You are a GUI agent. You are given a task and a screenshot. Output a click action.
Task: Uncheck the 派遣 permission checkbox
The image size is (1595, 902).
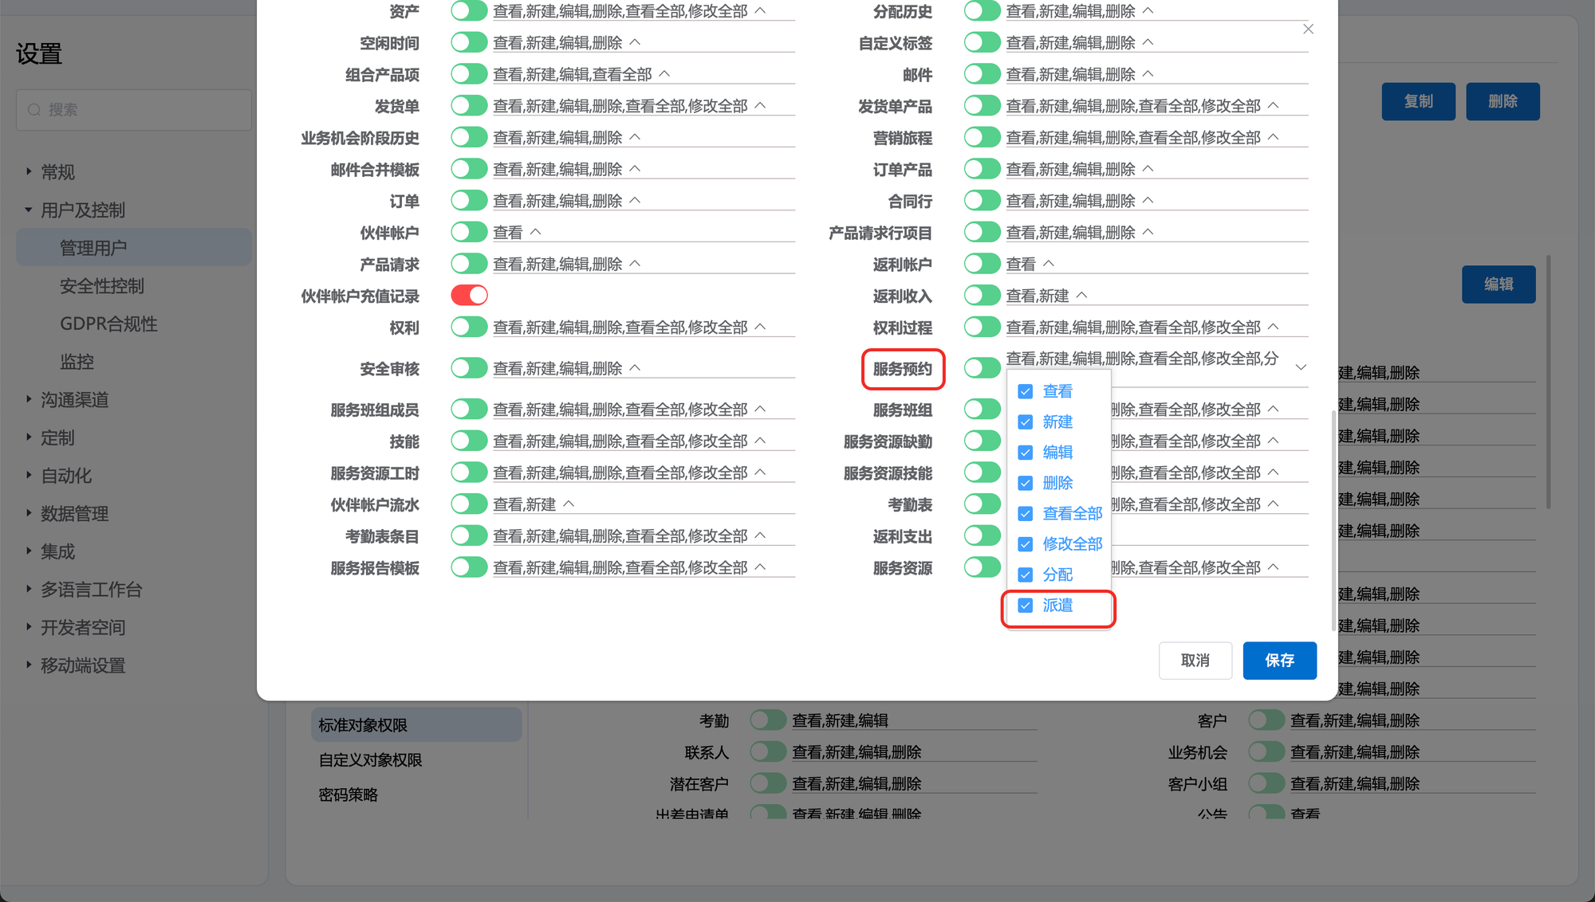click(1026, 606)
